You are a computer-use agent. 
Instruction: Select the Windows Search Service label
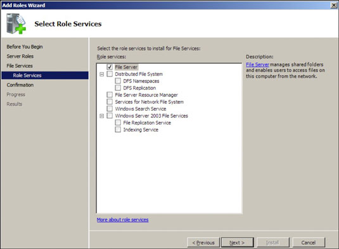[x=141, y=109]
